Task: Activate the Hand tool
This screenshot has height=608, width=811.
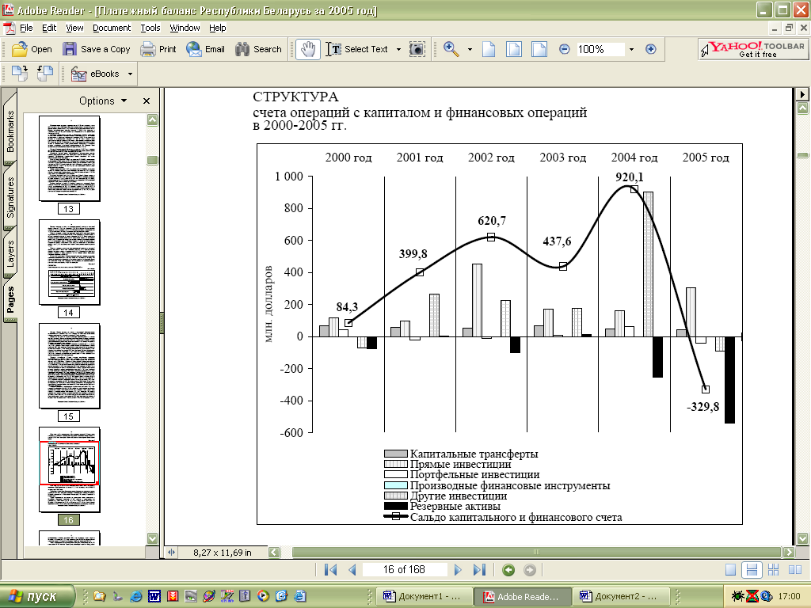Action: (x=308, y=49)
